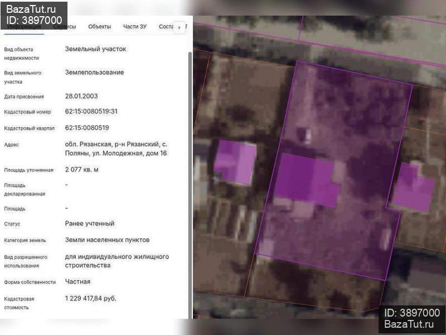Open the partially hidden Состав tab
Image resolution: width=446 pixels, height=335 pixels.
(x=166, y=26)
